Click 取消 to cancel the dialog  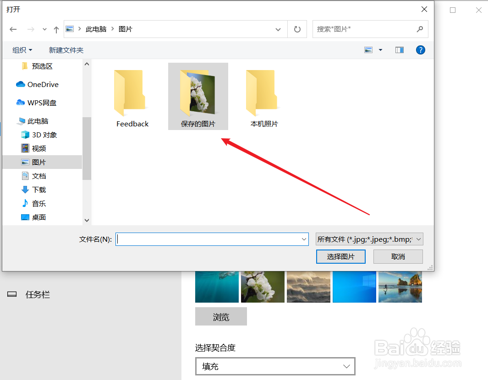point(398,256)
